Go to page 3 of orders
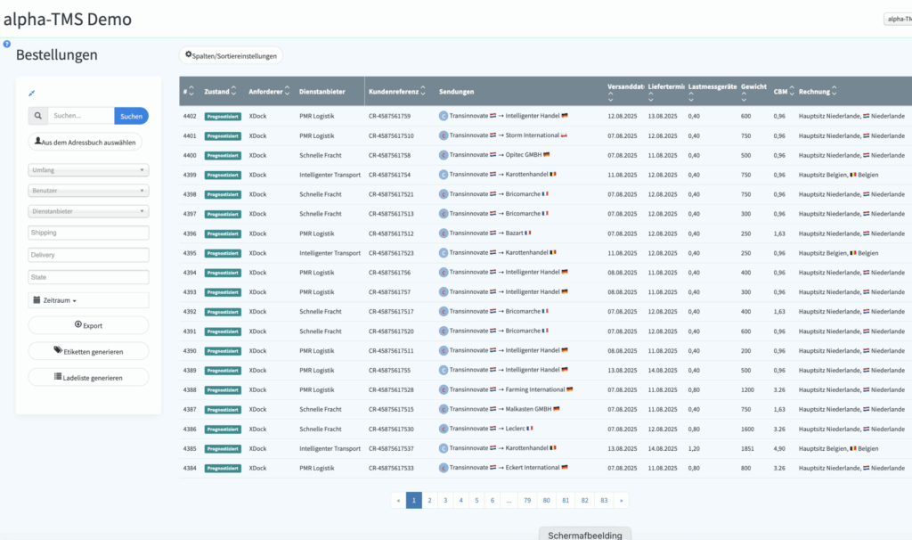The width and height of the screenshot is (912, 540). 445,501
